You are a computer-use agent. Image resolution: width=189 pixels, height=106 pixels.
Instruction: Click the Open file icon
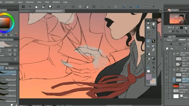click(43, 7)
